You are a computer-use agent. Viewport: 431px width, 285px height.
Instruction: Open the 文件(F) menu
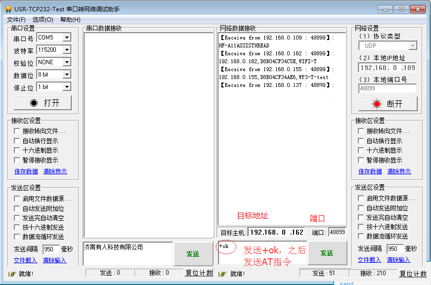[16, 19]
